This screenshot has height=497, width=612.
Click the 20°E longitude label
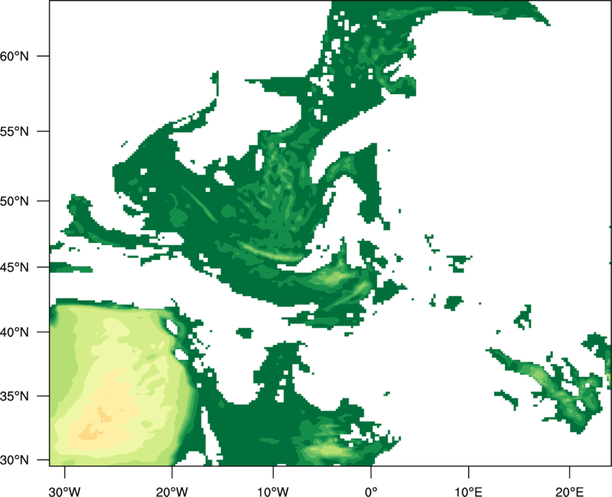pyautogui.click(x=569, y=492)
